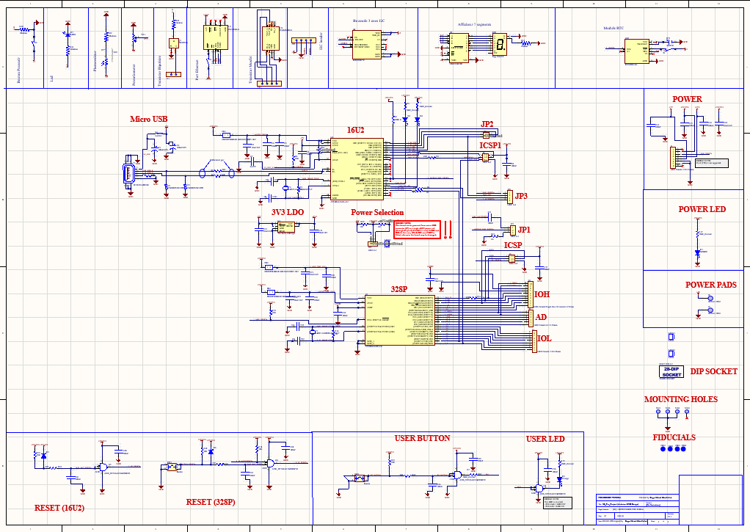Click the "RESET (328P)" label text

[x=210, y=502]
